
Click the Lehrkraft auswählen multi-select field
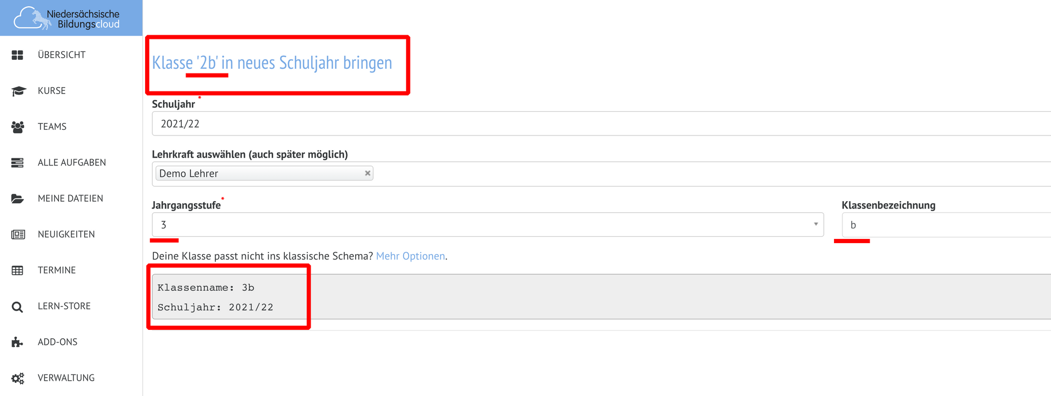[x=683, y=174]
